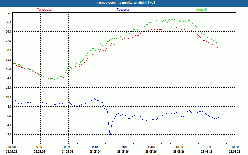This screenshot has height=155, width=248.
Task: Click the '29.05.26' date label
Action: [x=235, y=152]
